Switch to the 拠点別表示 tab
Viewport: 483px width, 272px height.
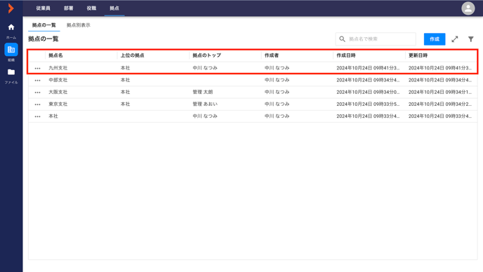[78, 25]
